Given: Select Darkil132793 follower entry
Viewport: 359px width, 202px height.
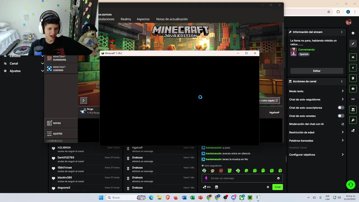Looking at the screenshot, I should click(x=86, y=159).
